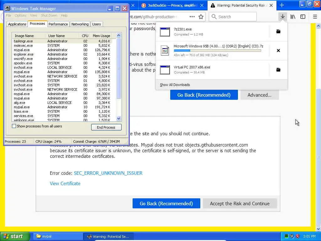Click the process list scroll up arrow
Image resolution: width=321 pixels, height=241 pixels.
[x=118, y=35]
